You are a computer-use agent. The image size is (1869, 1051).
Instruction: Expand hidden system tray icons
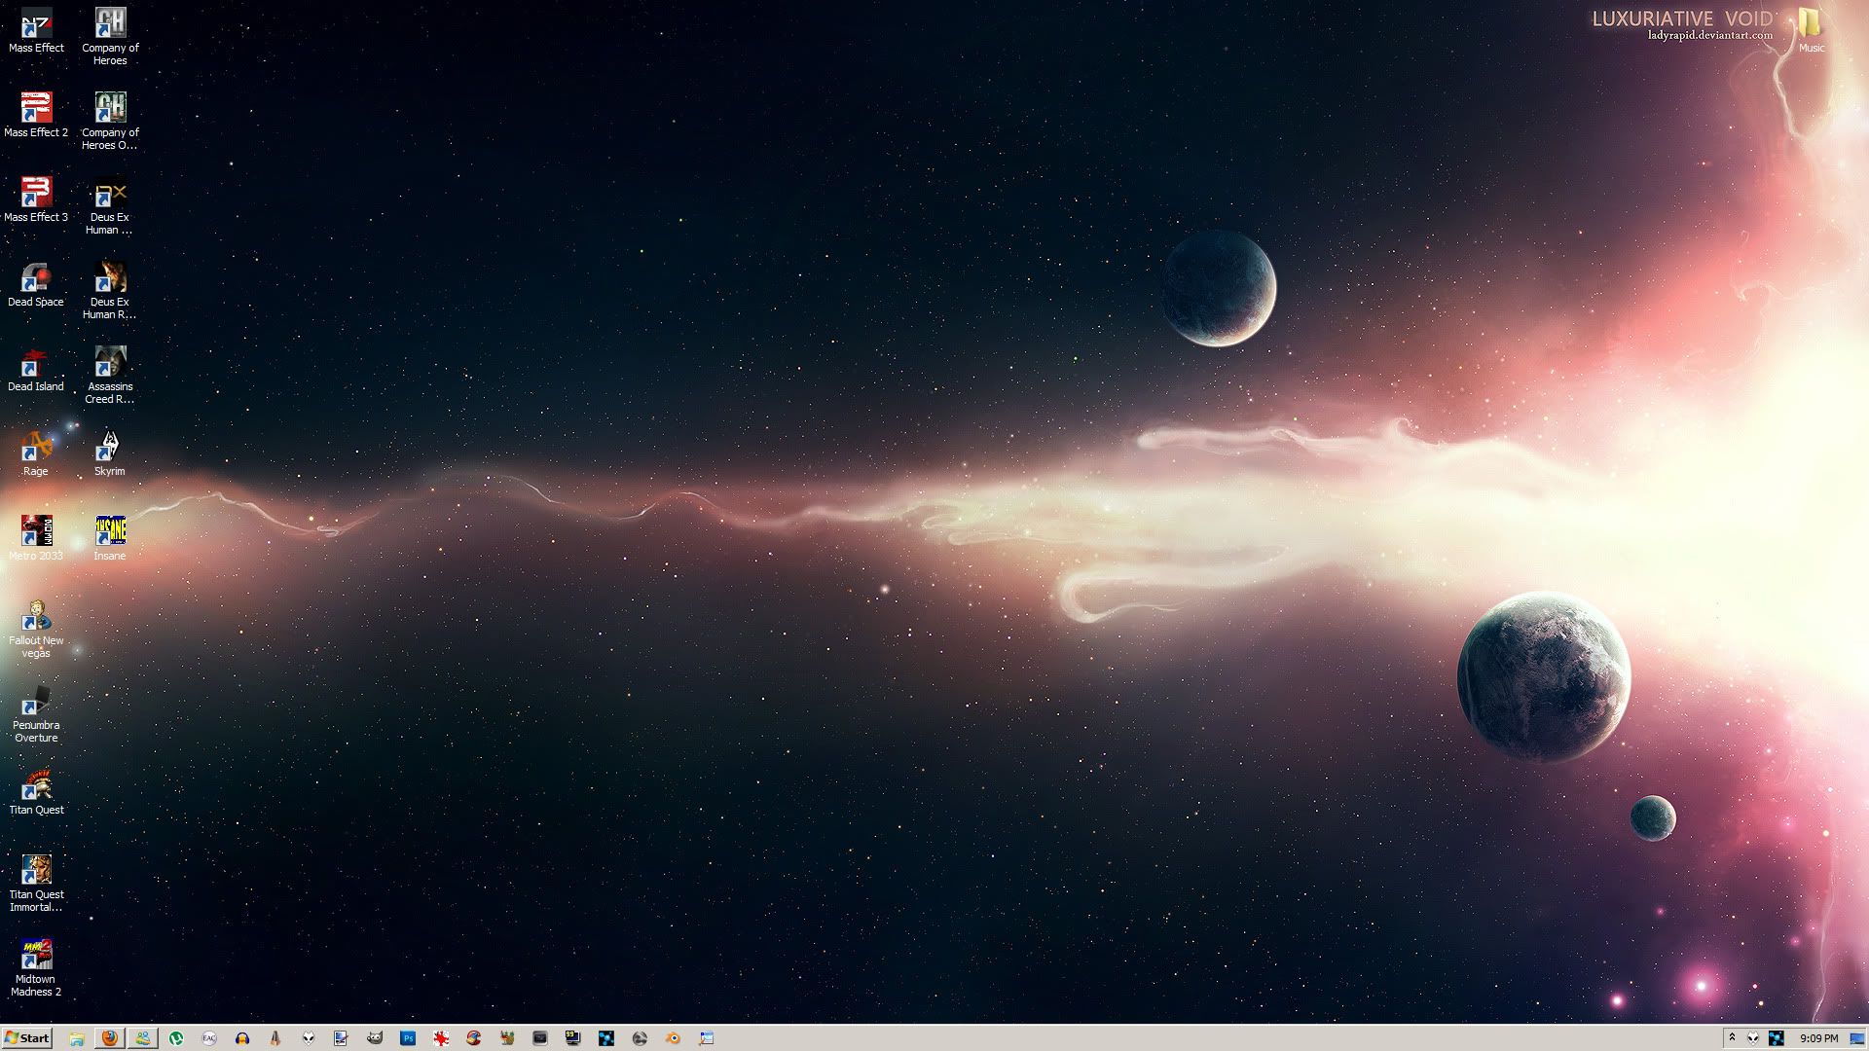pyautogui.click(x=1732, y=1037)
